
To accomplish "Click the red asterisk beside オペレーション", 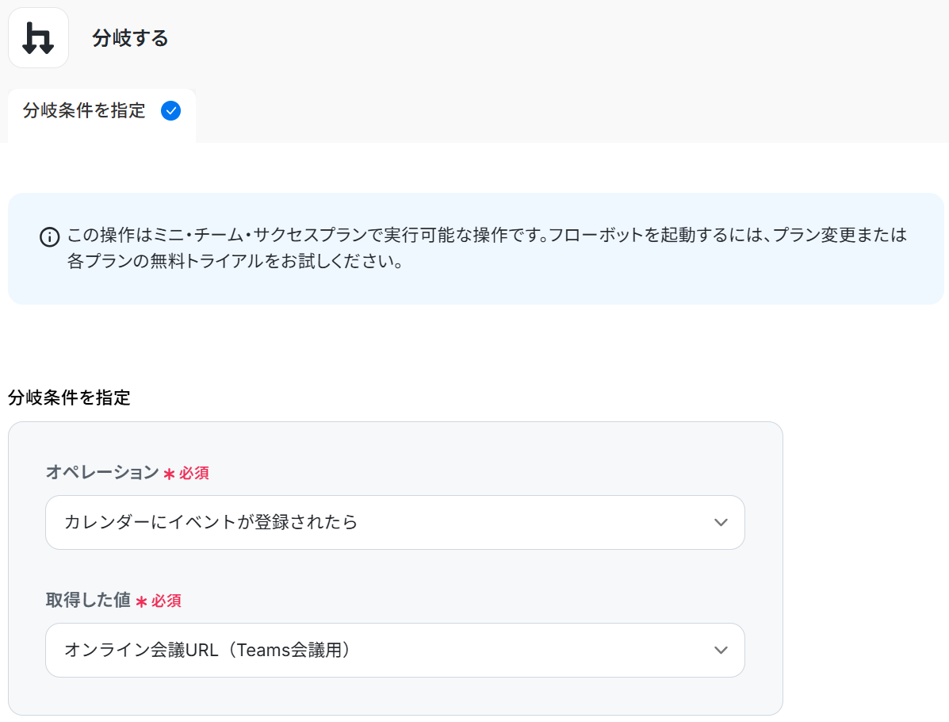I will tap(169, 474).
